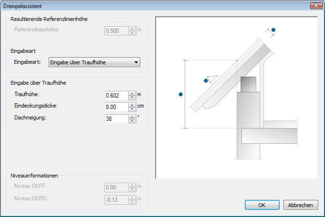The height and width of the screenshot is (217, 325).
Task: Close the Drempelassistent window
Action: [316, 5]
